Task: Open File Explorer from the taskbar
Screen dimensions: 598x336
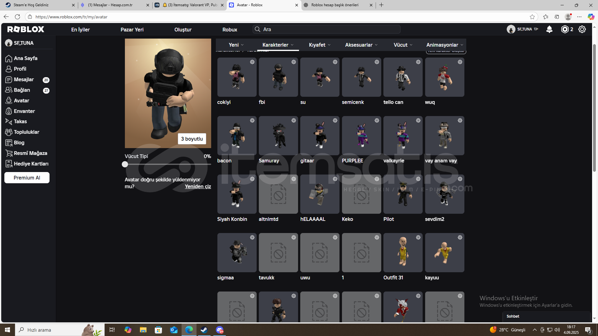Action: coord(143,330)
